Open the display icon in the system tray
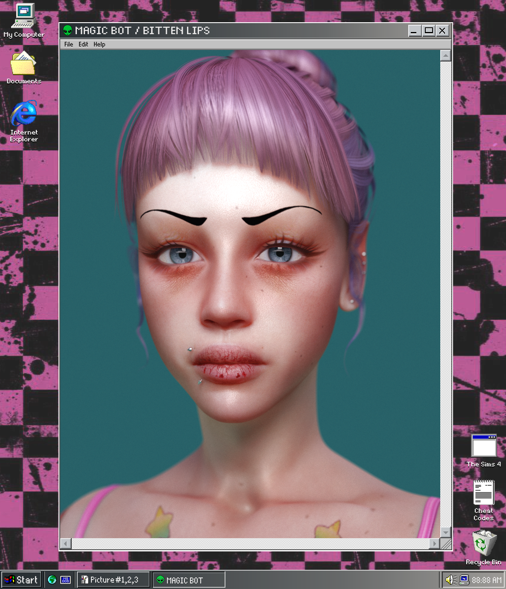Screen dimensions: 506x589 pos(463,580)
